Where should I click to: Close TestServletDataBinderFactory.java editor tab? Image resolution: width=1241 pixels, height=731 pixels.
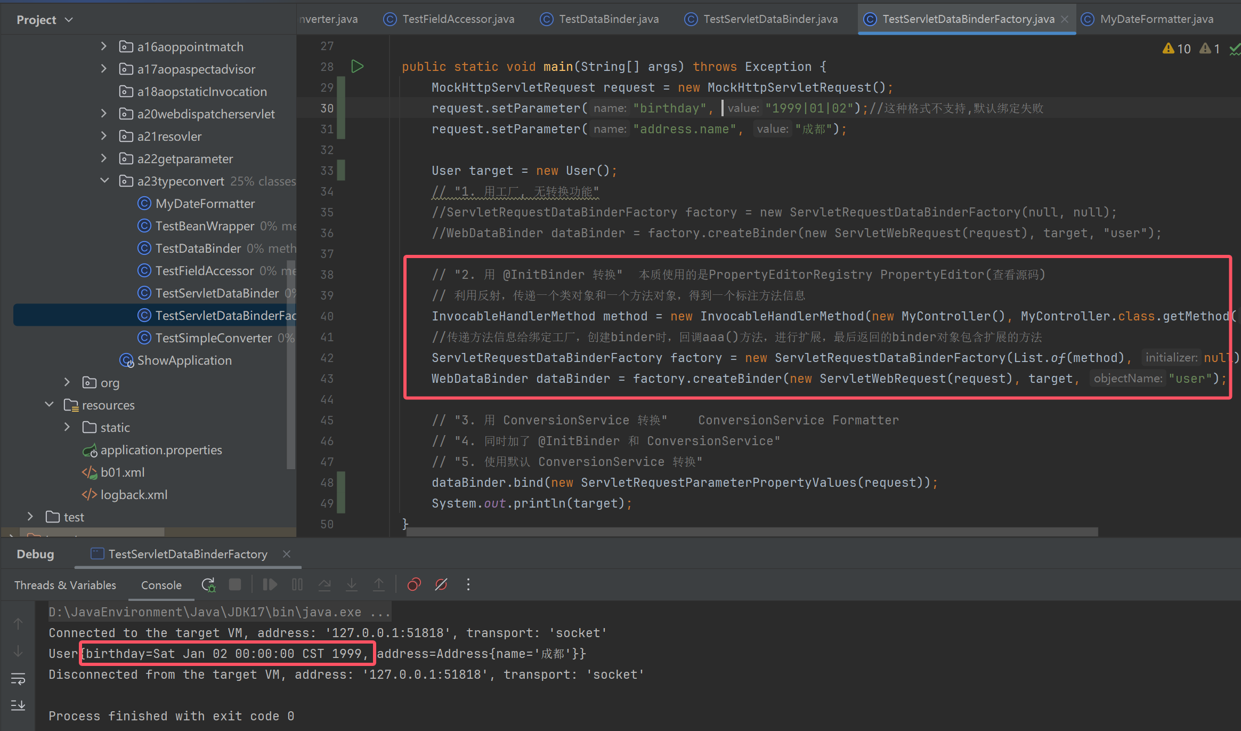pyautogui.click(x=1065, y=19)
